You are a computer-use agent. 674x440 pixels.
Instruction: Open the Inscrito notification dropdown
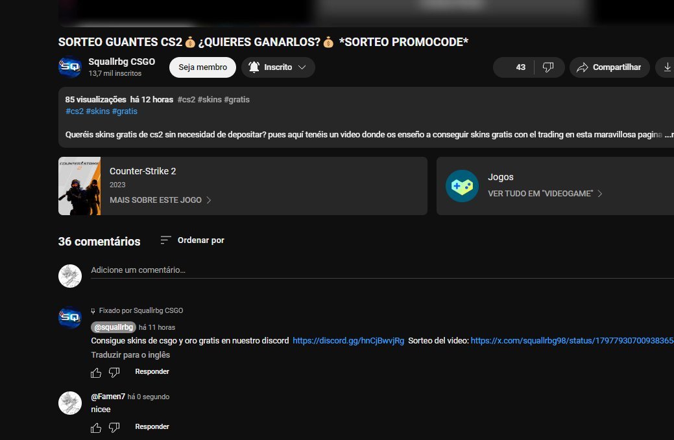(x=278, y=67)
